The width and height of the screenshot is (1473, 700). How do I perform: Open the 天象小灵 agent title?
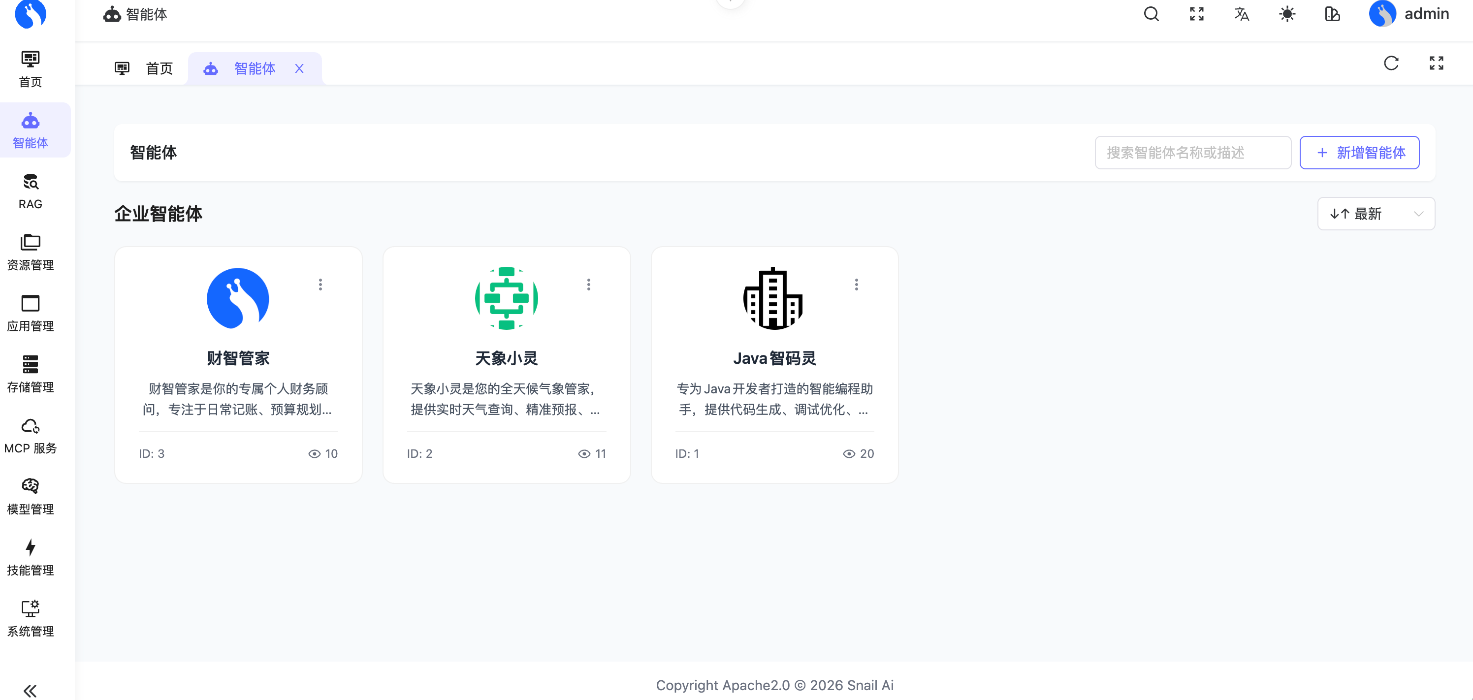coord(506,358)
